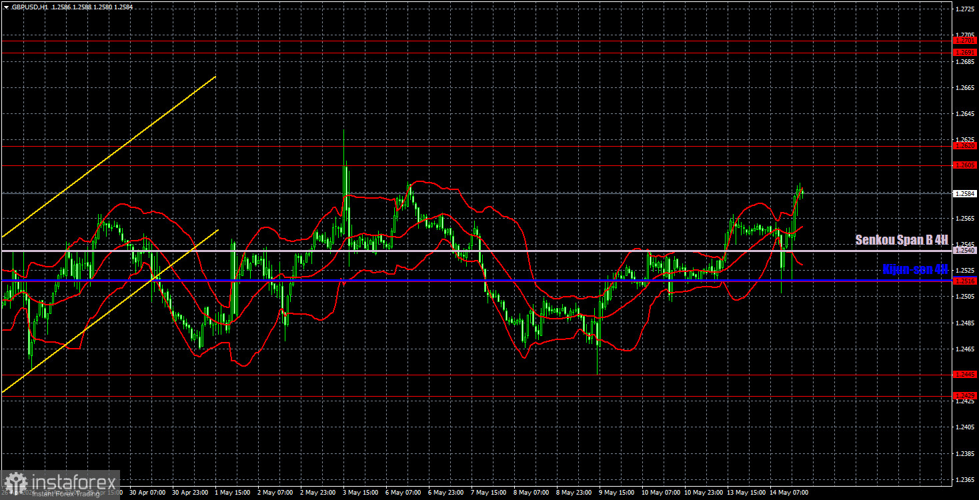
Task: Click the 1.2620 red price level tag
Action: pos(965,146)
